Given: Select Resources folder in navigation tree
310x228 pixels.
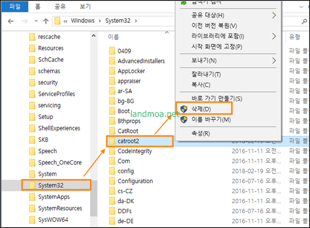Looking at the screenshot, I should coord(51,48).
